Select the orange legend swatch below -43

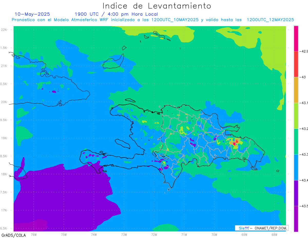click(296, 90)
